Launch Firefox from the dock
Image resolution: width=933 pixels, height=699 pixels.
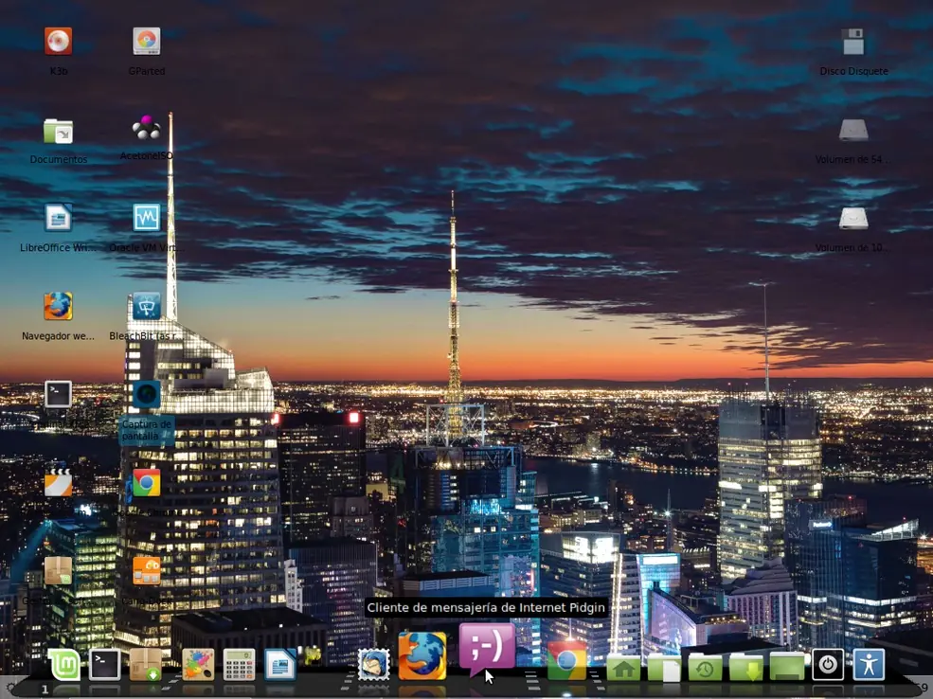coord(422,656)
